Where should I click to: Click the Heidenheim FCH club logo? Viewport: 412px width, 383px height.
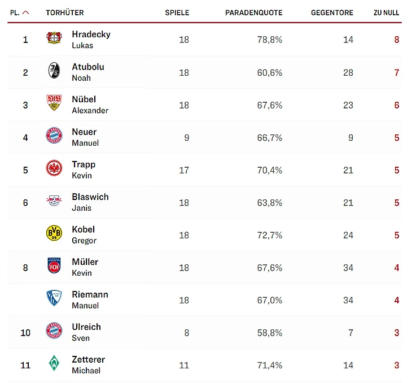click(54, 266)
